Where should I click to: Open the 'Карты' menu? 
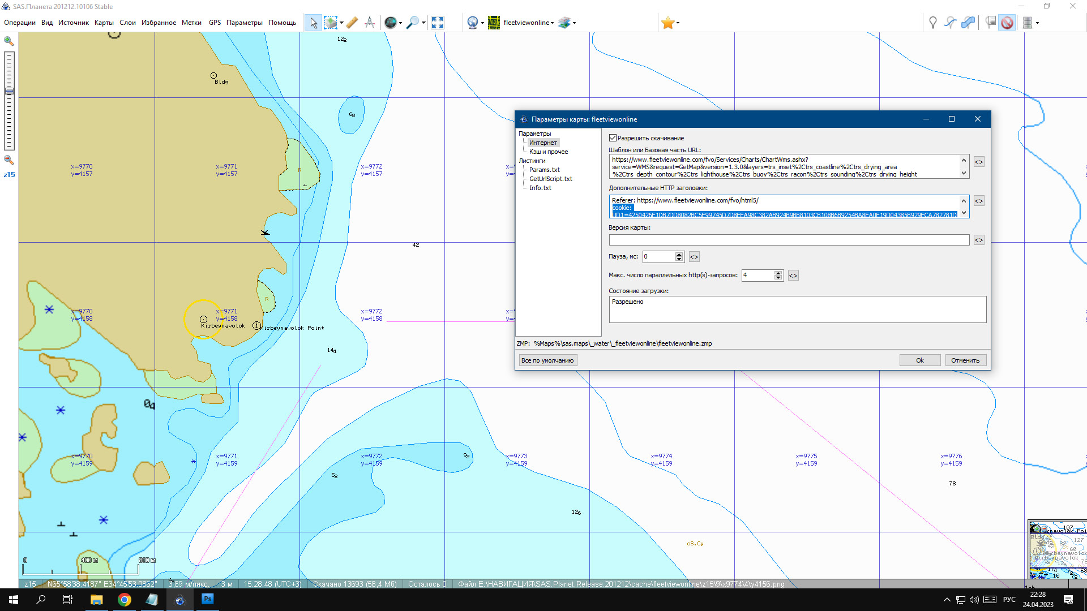[x=104, y=23]
